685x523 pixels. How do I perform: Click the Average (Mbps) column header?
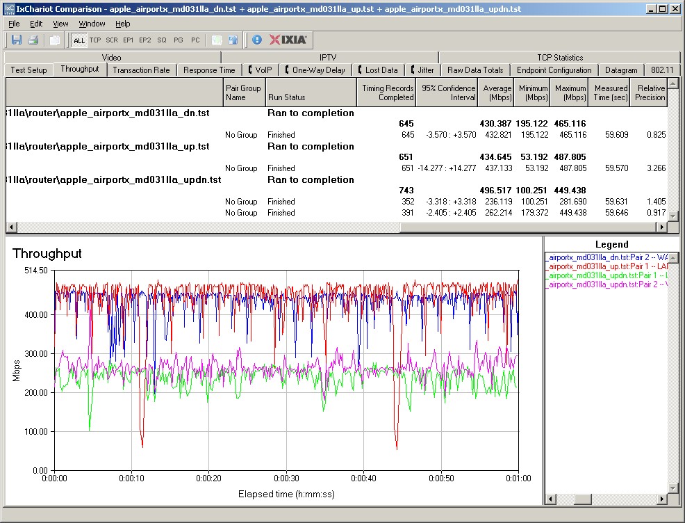[x=496, y=92]
